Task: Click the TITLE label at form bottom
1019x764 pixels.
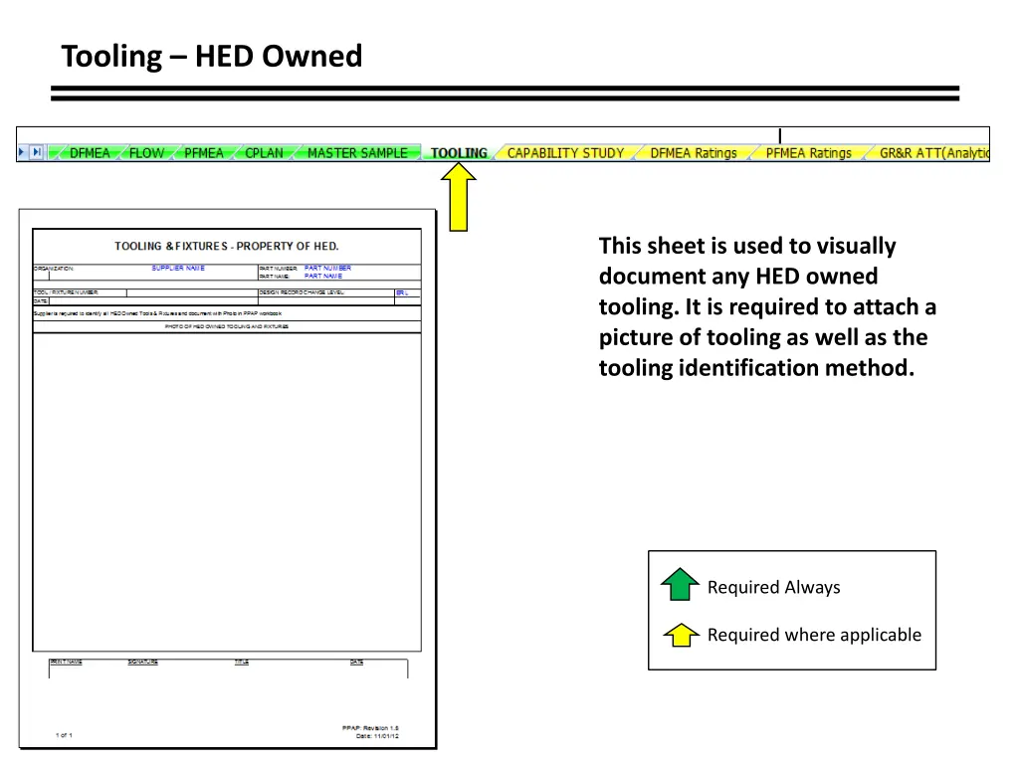Action: tap(242, 662)
